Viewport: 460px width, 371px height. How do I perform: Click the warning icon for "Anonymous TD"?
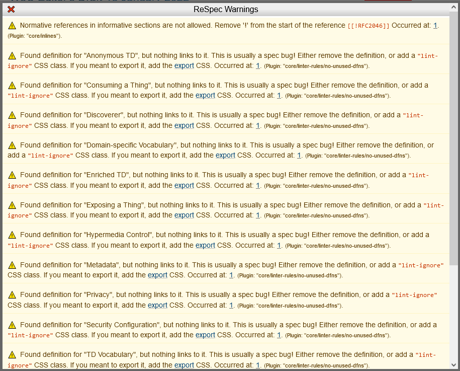(12, 55)
